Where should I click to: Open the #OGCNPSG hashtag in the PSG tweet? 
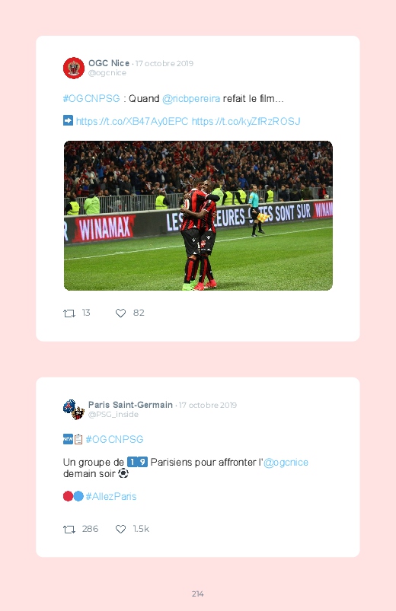(115, 439)
